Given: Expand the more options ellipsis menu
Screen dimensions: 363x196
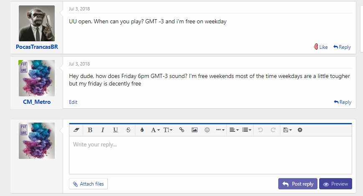Looking at the screenshot, I should 220,130.
